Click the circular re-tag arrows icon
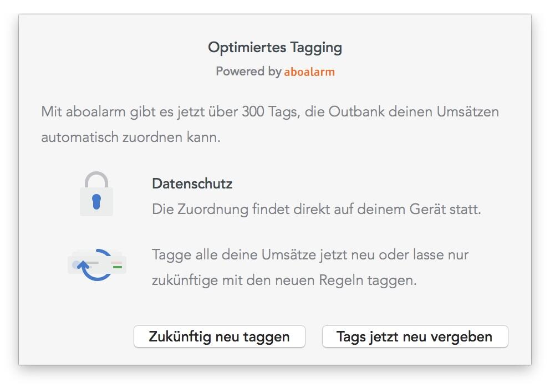The image size is (550, 388). point(96,264)
